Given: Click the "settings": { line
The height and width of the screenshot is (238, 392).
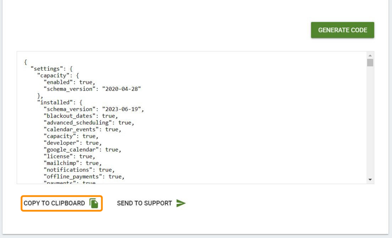Looking at the screenshot, I should coord(52,69).
